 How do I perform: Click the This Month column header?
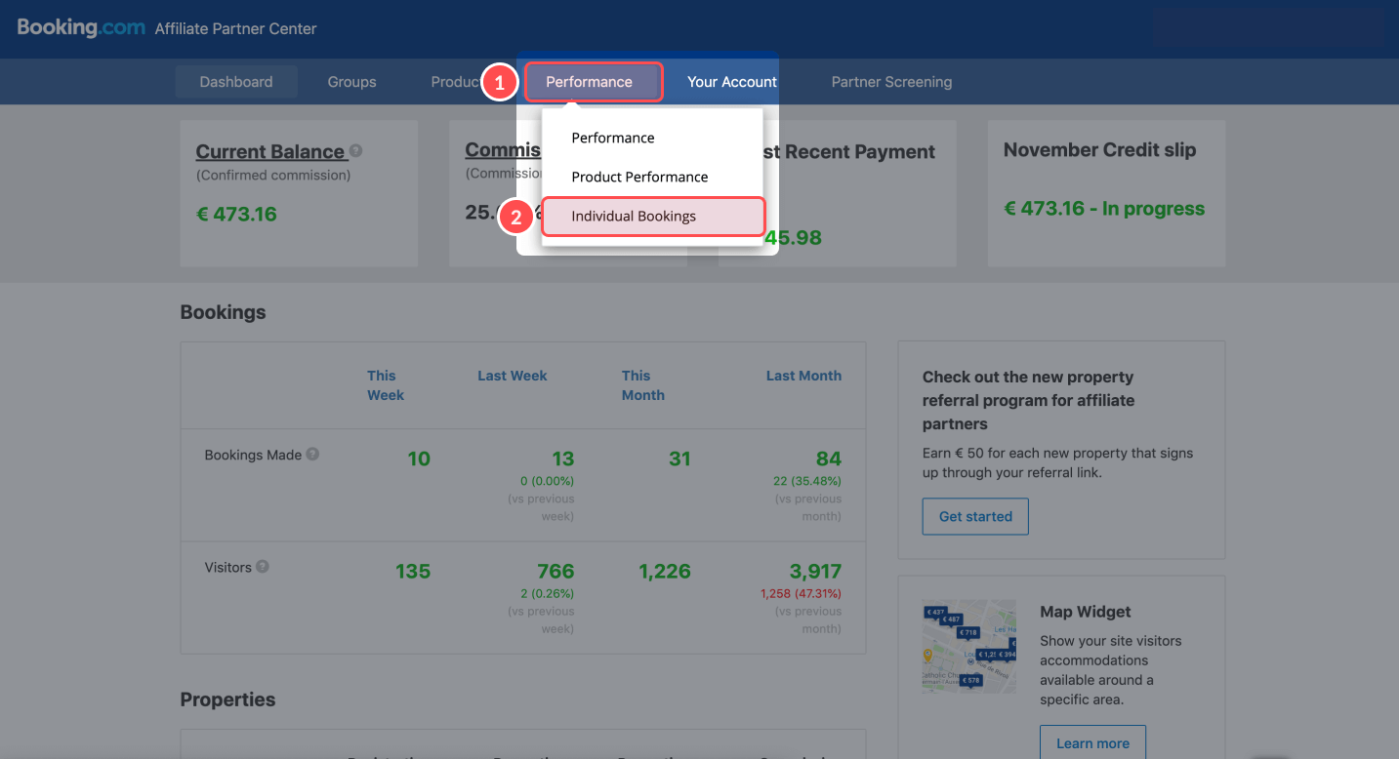(x=642, y=385)
